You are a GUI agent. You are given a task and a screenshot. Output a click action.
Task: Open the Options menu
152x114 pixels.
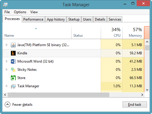point(20,12)
